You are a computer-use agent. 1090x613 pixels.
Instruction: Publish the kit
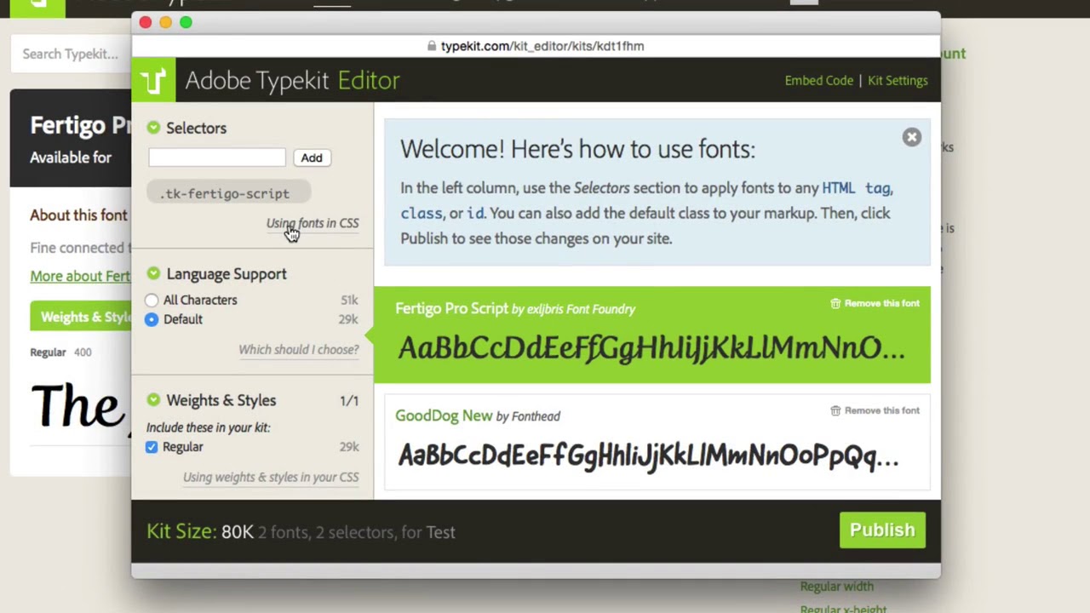pos(882,530)
